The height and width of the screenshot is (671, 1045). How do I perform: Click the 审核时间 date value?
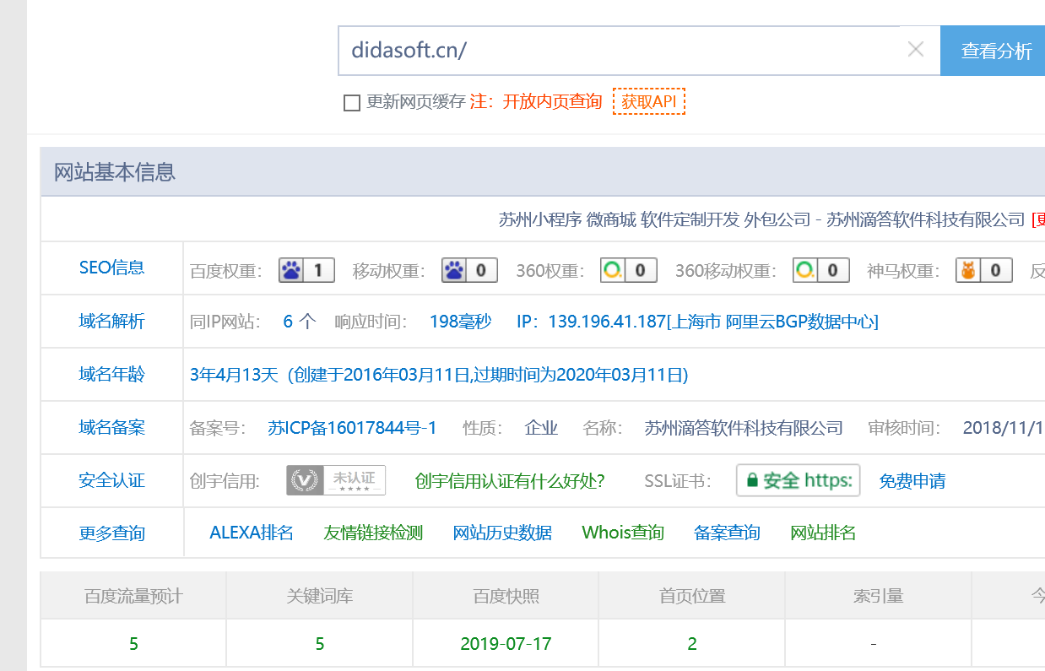[x=1004, y=428]
